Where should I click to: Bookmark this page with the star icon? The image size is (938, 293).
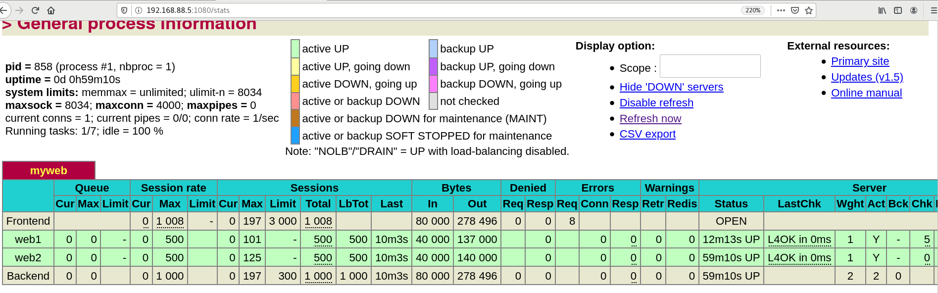[809, 10]
